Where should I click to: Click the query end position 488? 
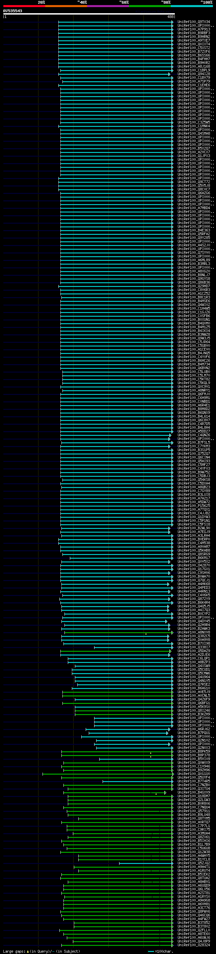click(x=170, y=17)
